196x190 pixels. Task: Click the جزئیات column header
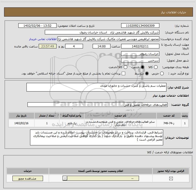click(28, 171)
